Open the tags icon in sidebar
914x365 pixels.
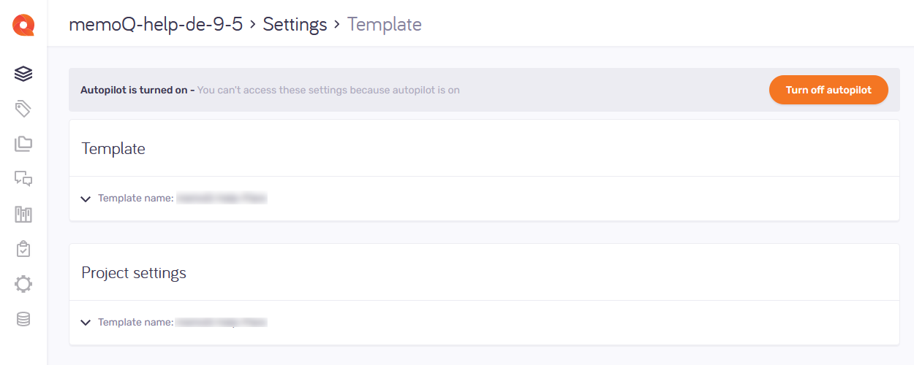pos(23,109)
